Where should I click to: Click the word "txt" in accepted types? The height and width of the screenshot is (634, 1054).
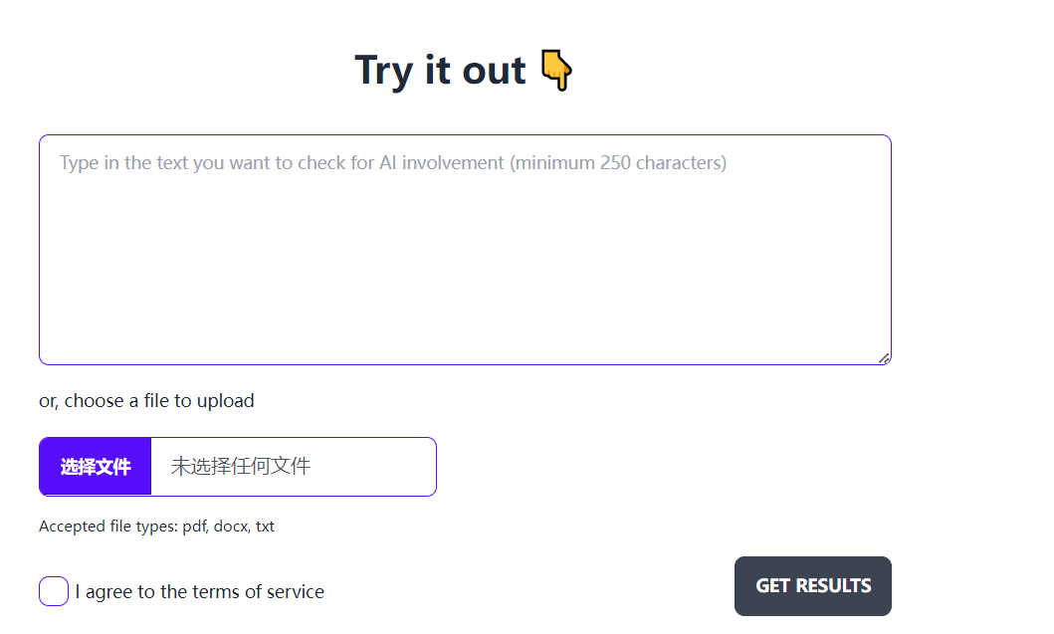[x=265, y=527]
